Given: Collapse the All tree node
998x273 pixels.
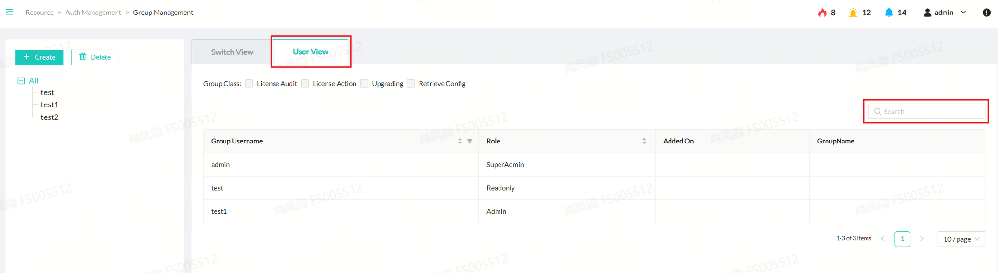Looking at the screenshot, I should pyautogui.click(x=21, y=81).
